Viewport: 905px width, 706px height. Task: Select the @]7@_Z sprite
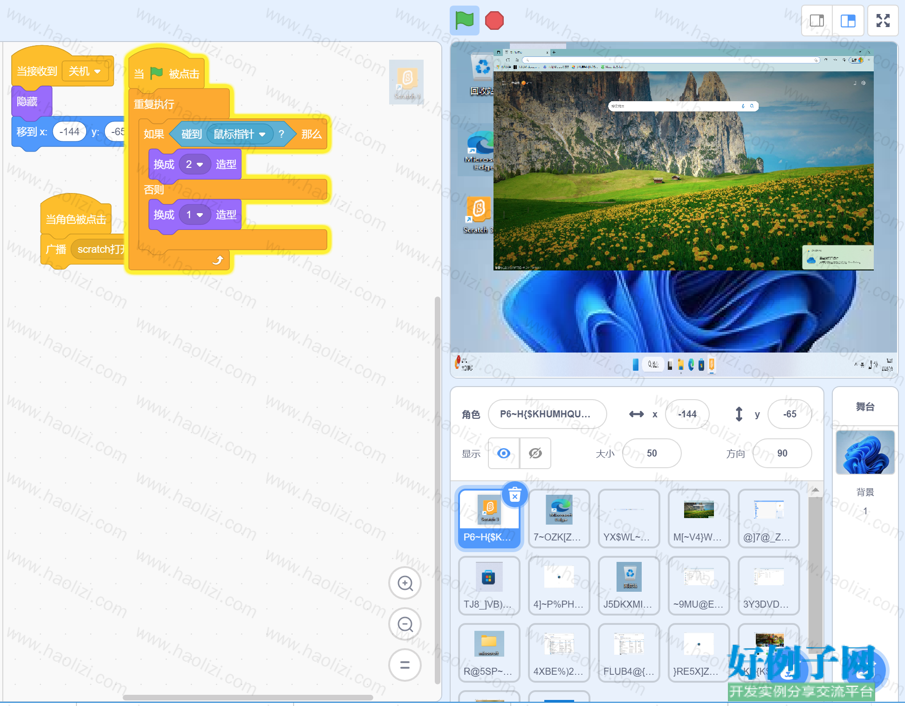tap(768, 518)
